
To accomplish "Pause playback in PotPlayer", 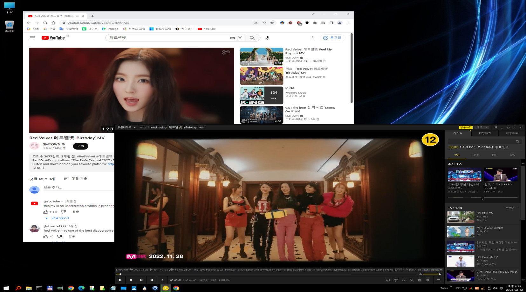I will tap(120, 280).
